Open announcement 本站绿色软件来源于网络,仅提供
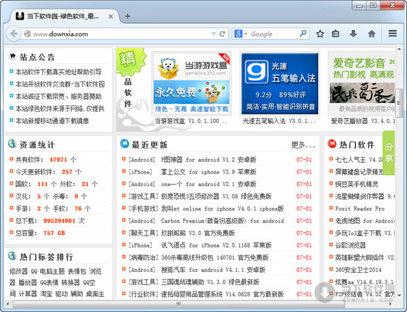This screenshot has height=312, width=407. (x=60, y=108)
